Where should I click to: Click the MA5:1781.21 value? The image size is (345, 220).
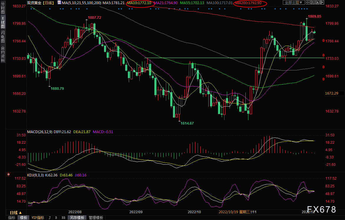[113, 3]
